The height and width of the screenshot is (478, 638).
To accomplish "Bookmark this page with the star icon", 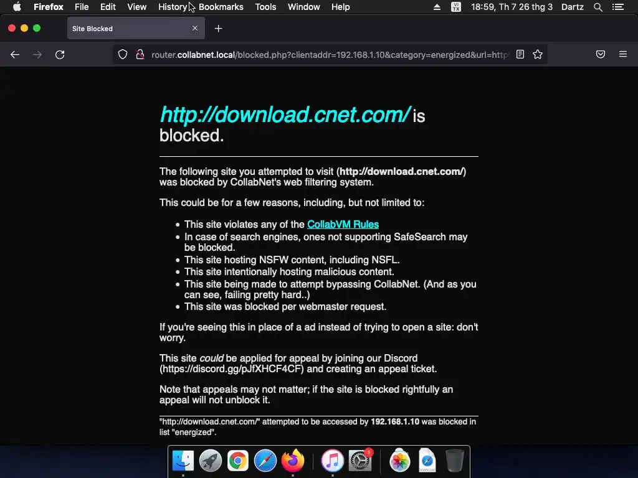I will (x=538, y=55).
